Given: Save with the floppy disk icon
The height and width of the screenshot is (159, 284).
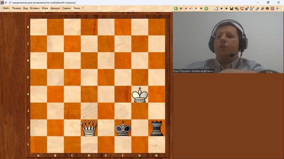Looking at the screenshot, I should tap(232, 8).
